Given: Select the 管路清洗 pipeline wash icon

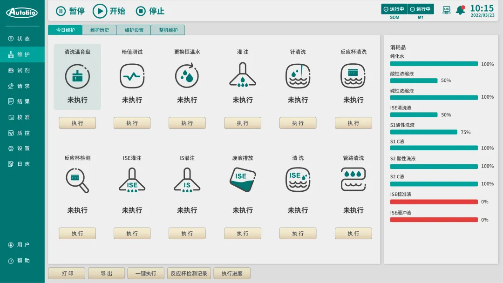Looking at the screenshot, I should (x=353, y=179).
